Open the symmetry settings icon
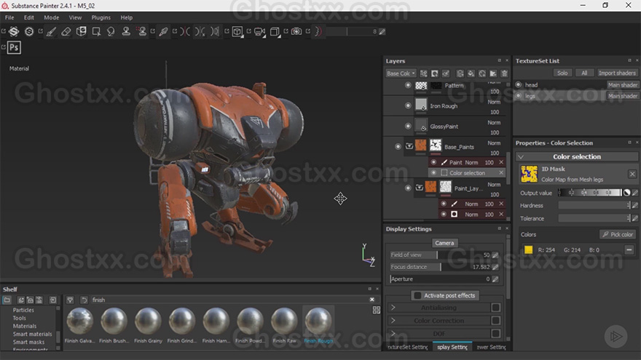Screen dimensions: 641x360 point(200,31)
